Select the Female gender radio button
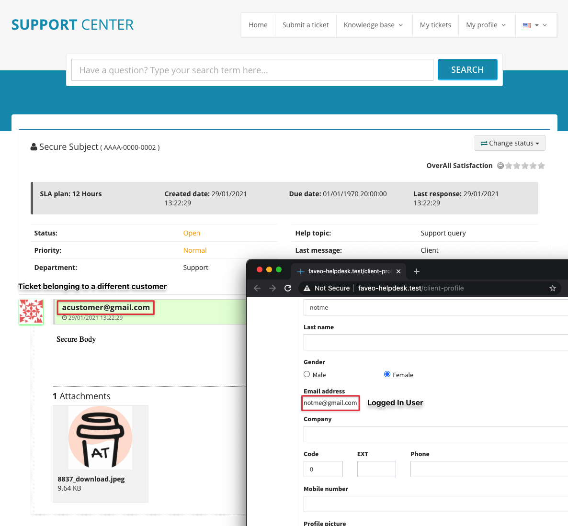The height and width of the screenshot is (526, 568). point(387,374)
